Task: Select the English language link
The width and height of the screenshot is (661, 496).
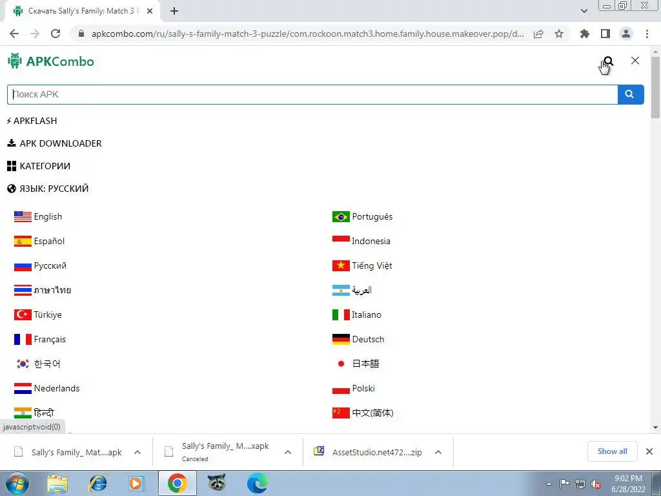Action: coord(48,216)
